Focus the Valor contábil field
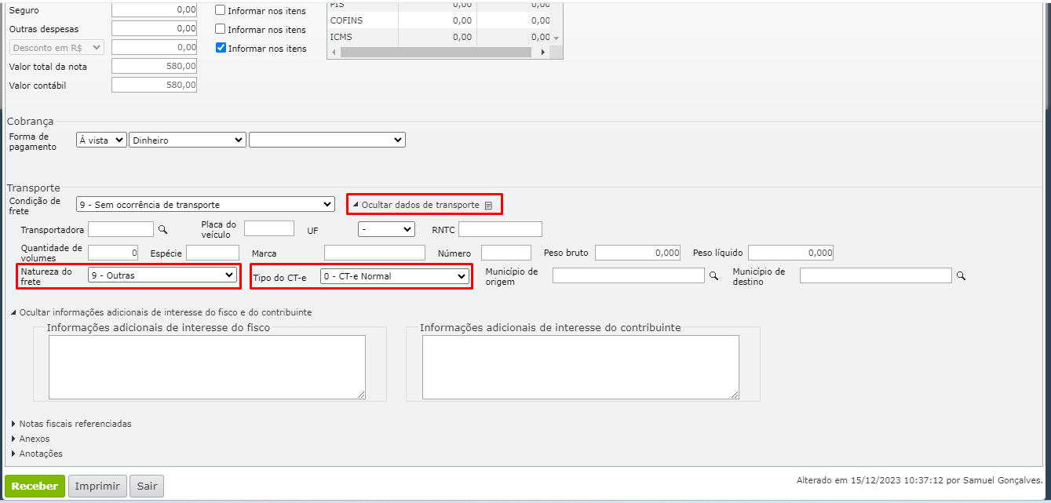This screenshot has height=503, width=1051. 155,85
